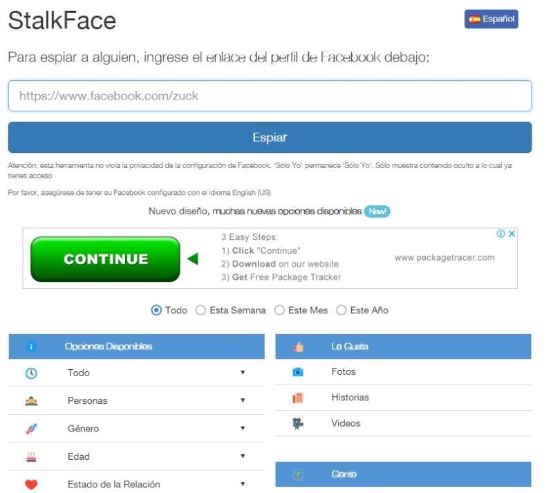This screenshot has width=553, height=493.
Task: Switch language using the Español button
Action: coord(491,19)
